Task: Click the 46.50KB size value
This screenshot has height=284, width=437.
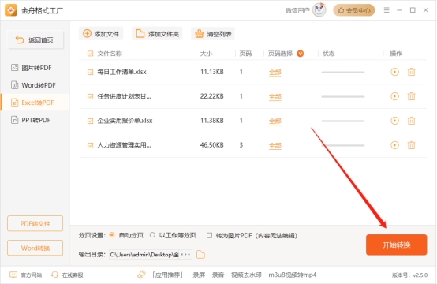Action: pos(212,145)
